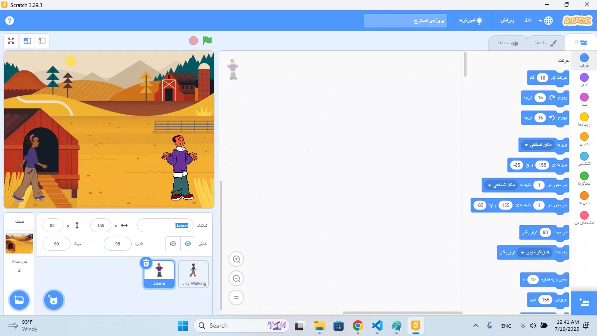Click the clockwise turn 15 degrees block

tap(545, 98)
